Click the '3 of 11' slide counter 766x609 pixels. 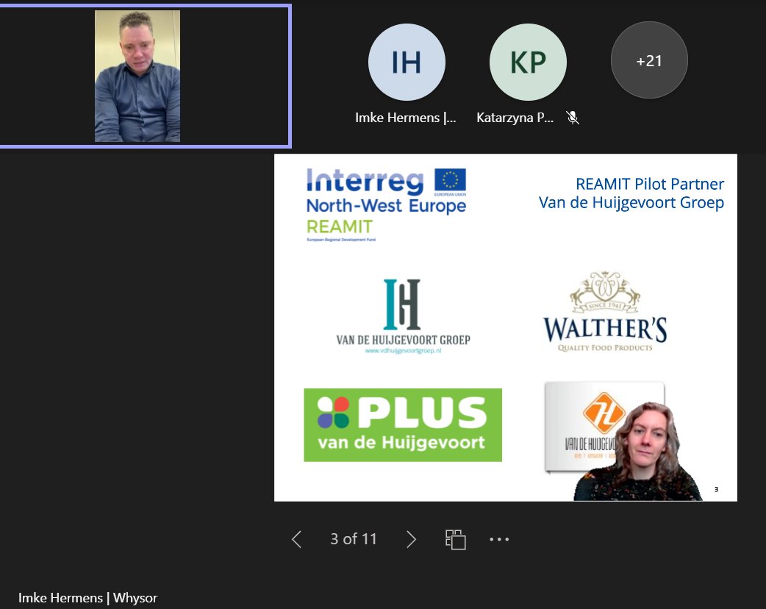(x=354, y=538)
